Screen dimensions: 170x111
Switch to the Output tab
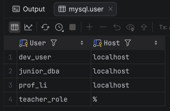(x=29, y=9)
